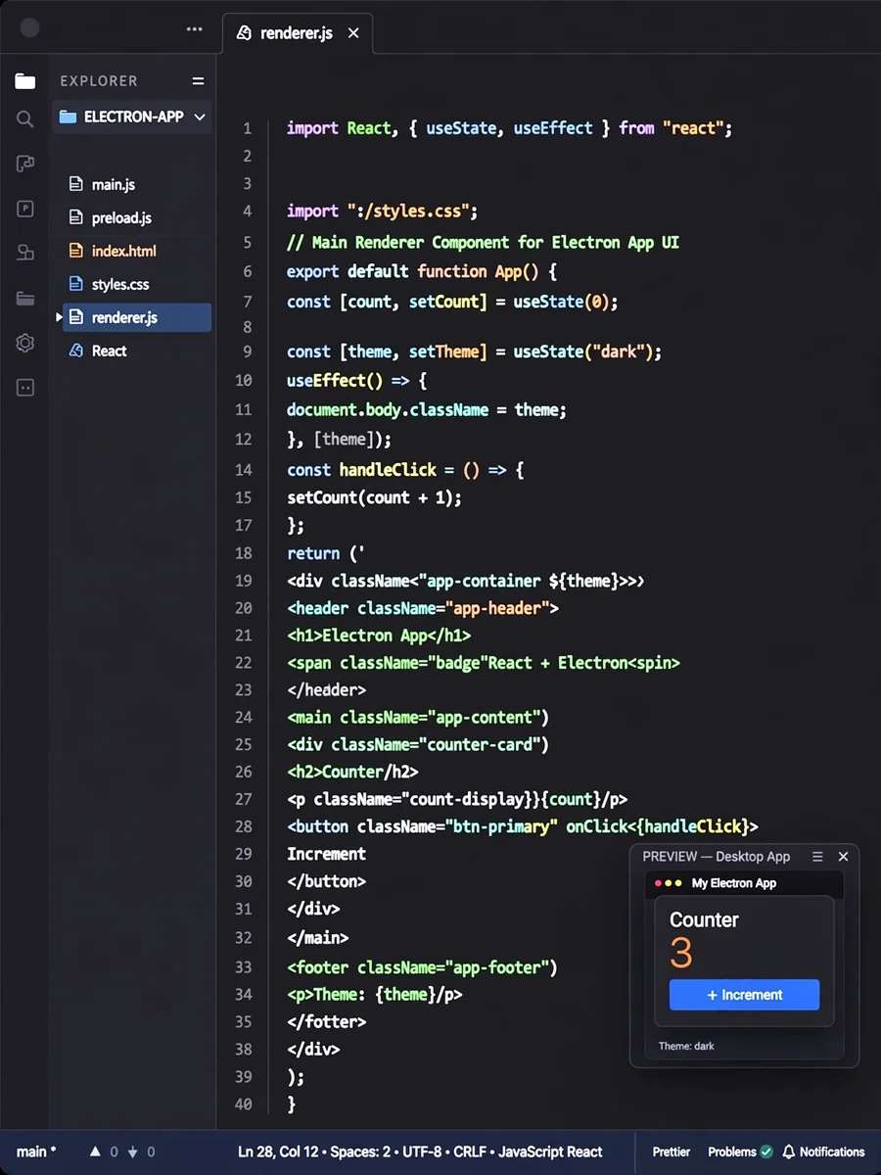Click the ELECTRON-APP folder icon
The image size is (881, 1175).
pyautogui.click(x=68, y=117)
